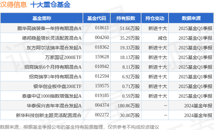Image resolution: width=214 pixels, height=130 pixels.
Task: Click the 汉得信息 title text
Action: tap(13, 4)
